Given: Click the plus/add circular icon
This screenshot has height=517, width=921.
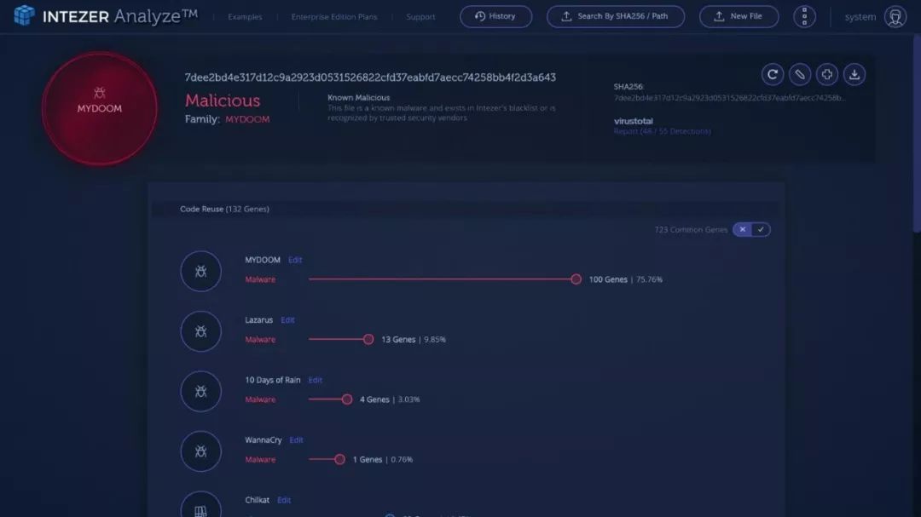Looking at the screenshot, I should [827, 75].
